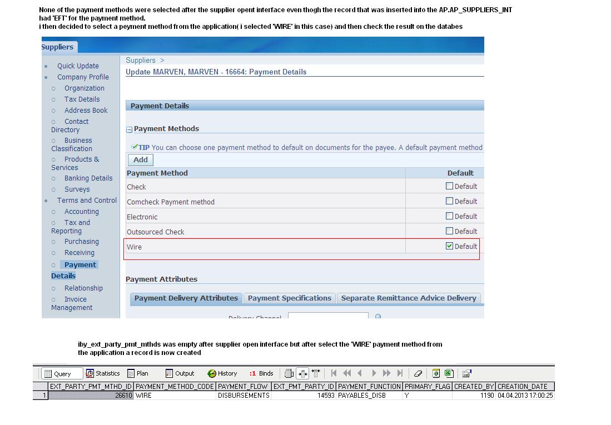Click the grid options icon right of Excel export
This screenshot has width=611, height=425.
[x=467, y=373]
